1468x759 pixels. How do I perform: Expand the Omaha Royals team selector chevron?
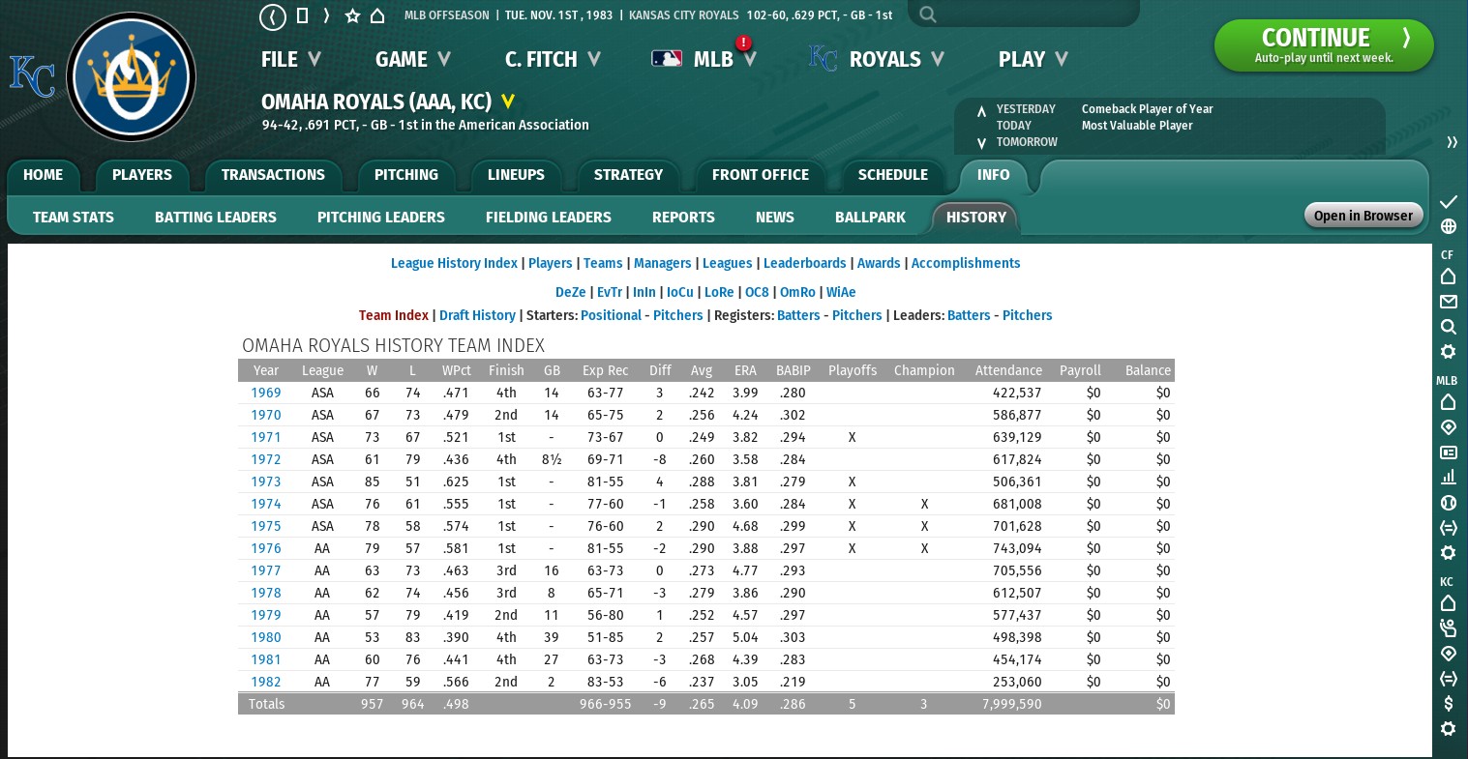click(x=508, y=102)
